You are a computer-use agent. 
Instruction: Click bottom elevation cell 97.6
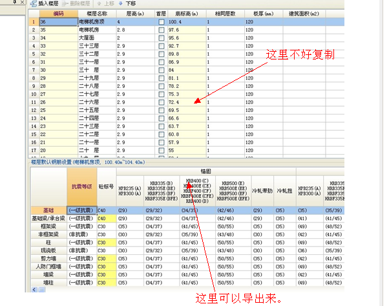point(187,30)
